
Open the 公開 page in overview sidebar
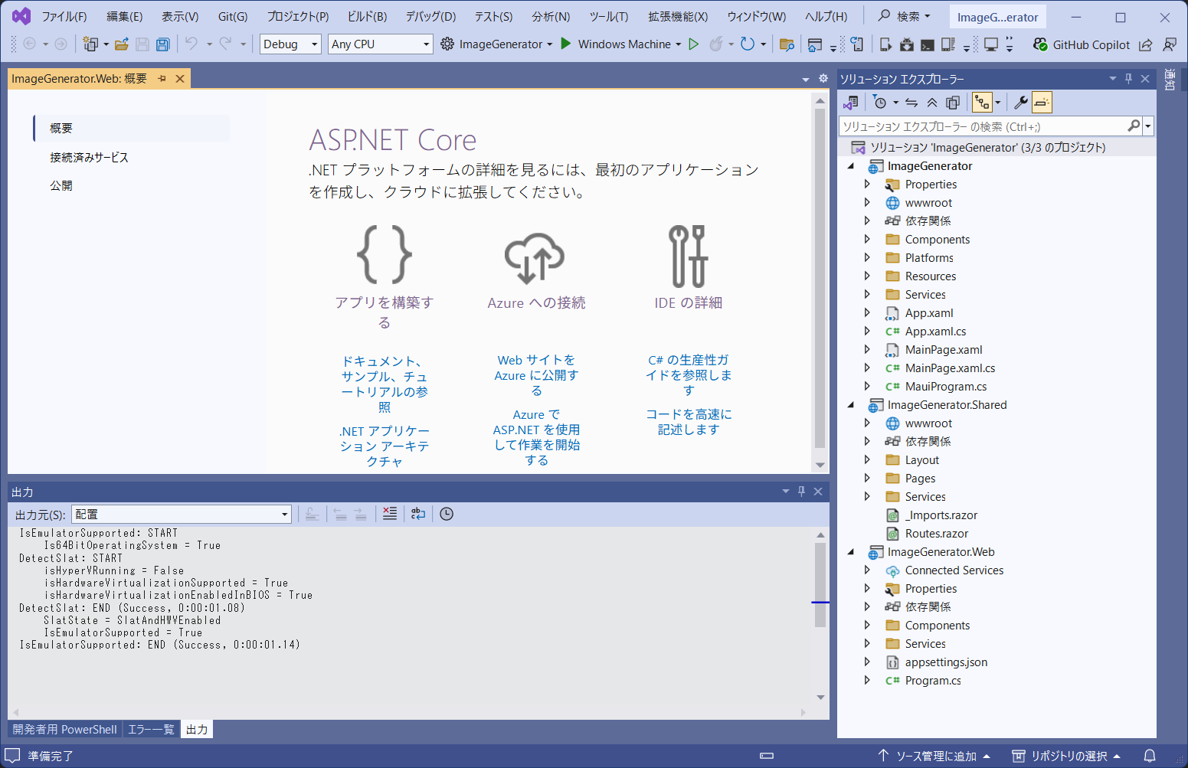coord(61,185)
